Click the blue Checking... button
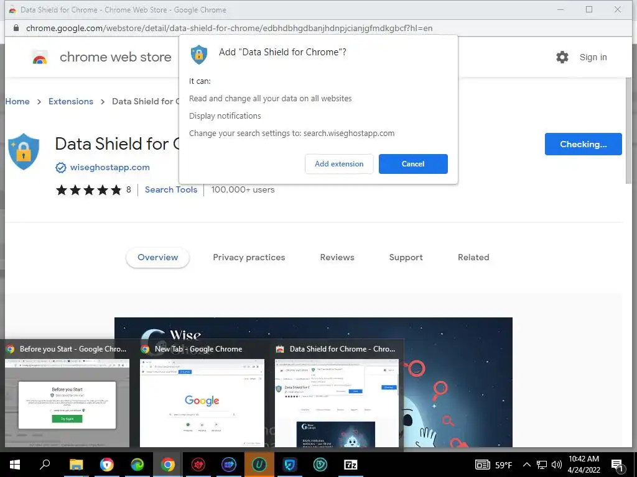The image size is (637, 477). pyautogui.click(x=583, y=144)
